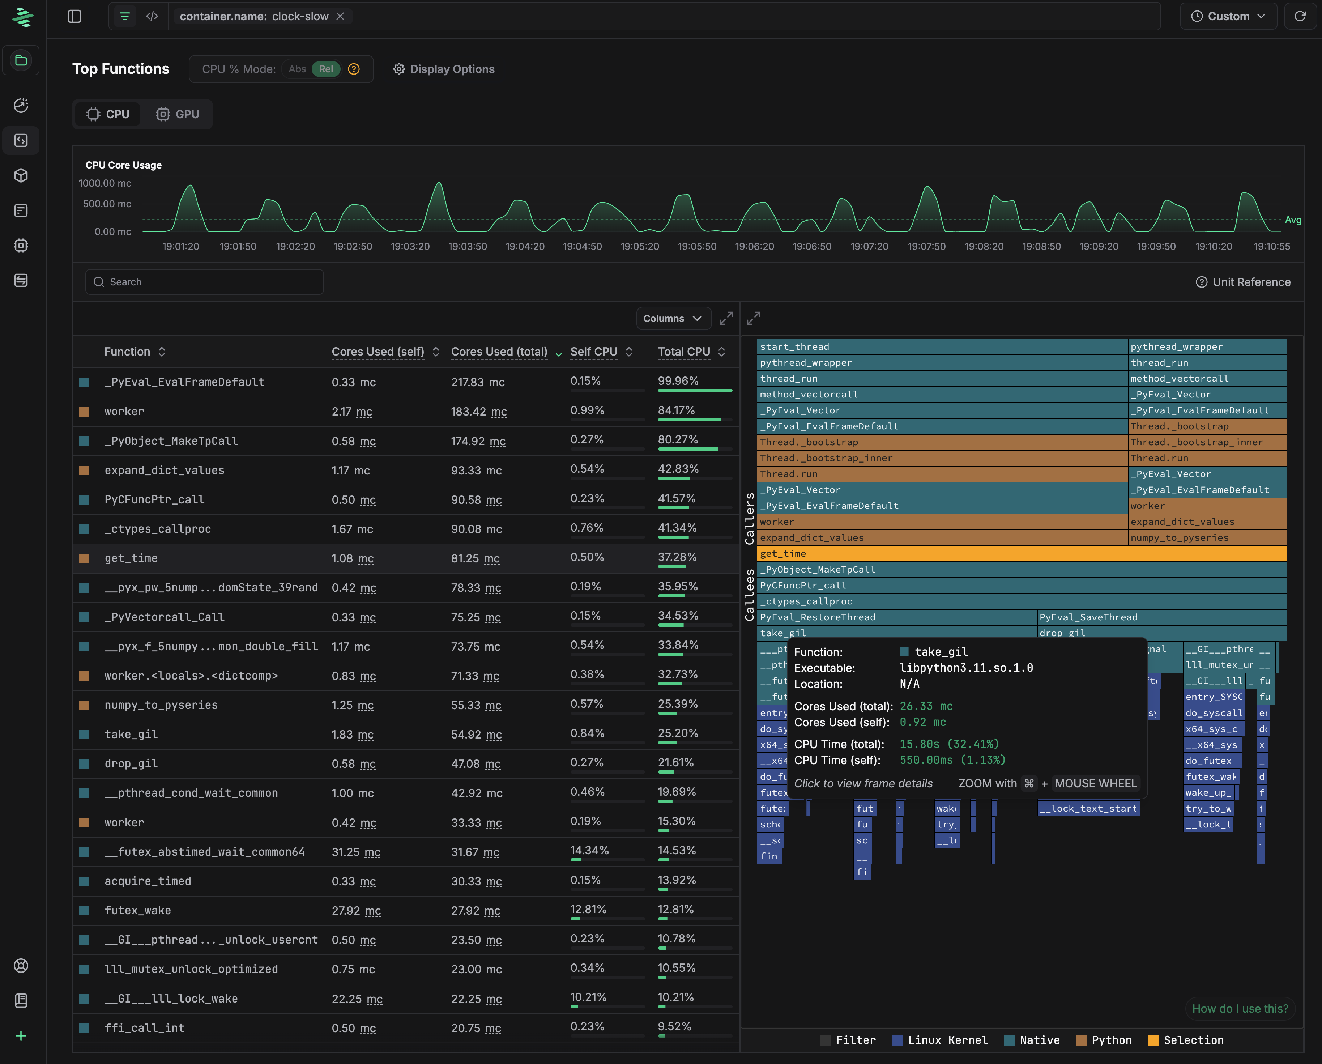
Task: Switch query input to code editor mode
Action: point(152,16)
